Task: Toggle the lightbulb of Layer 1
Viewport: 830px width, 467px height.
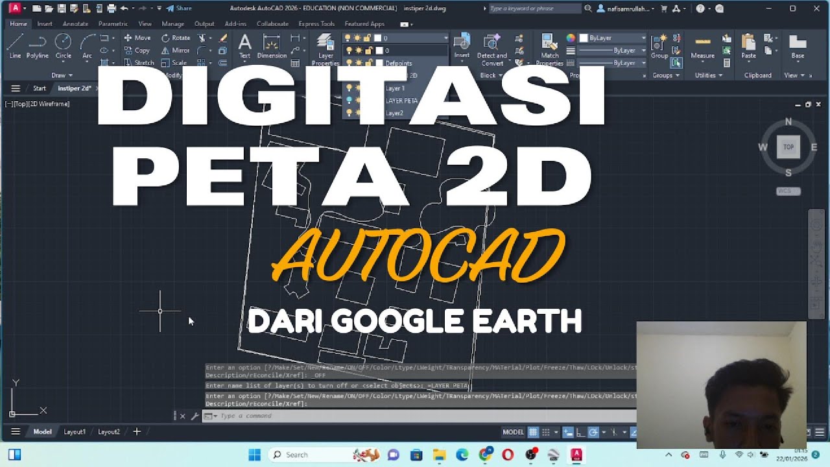Action: pyautogui.click(x=349, y=88)
